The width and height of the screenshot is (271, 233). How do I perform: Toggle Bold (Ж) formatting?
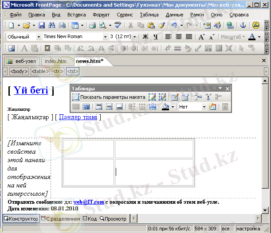145,37
